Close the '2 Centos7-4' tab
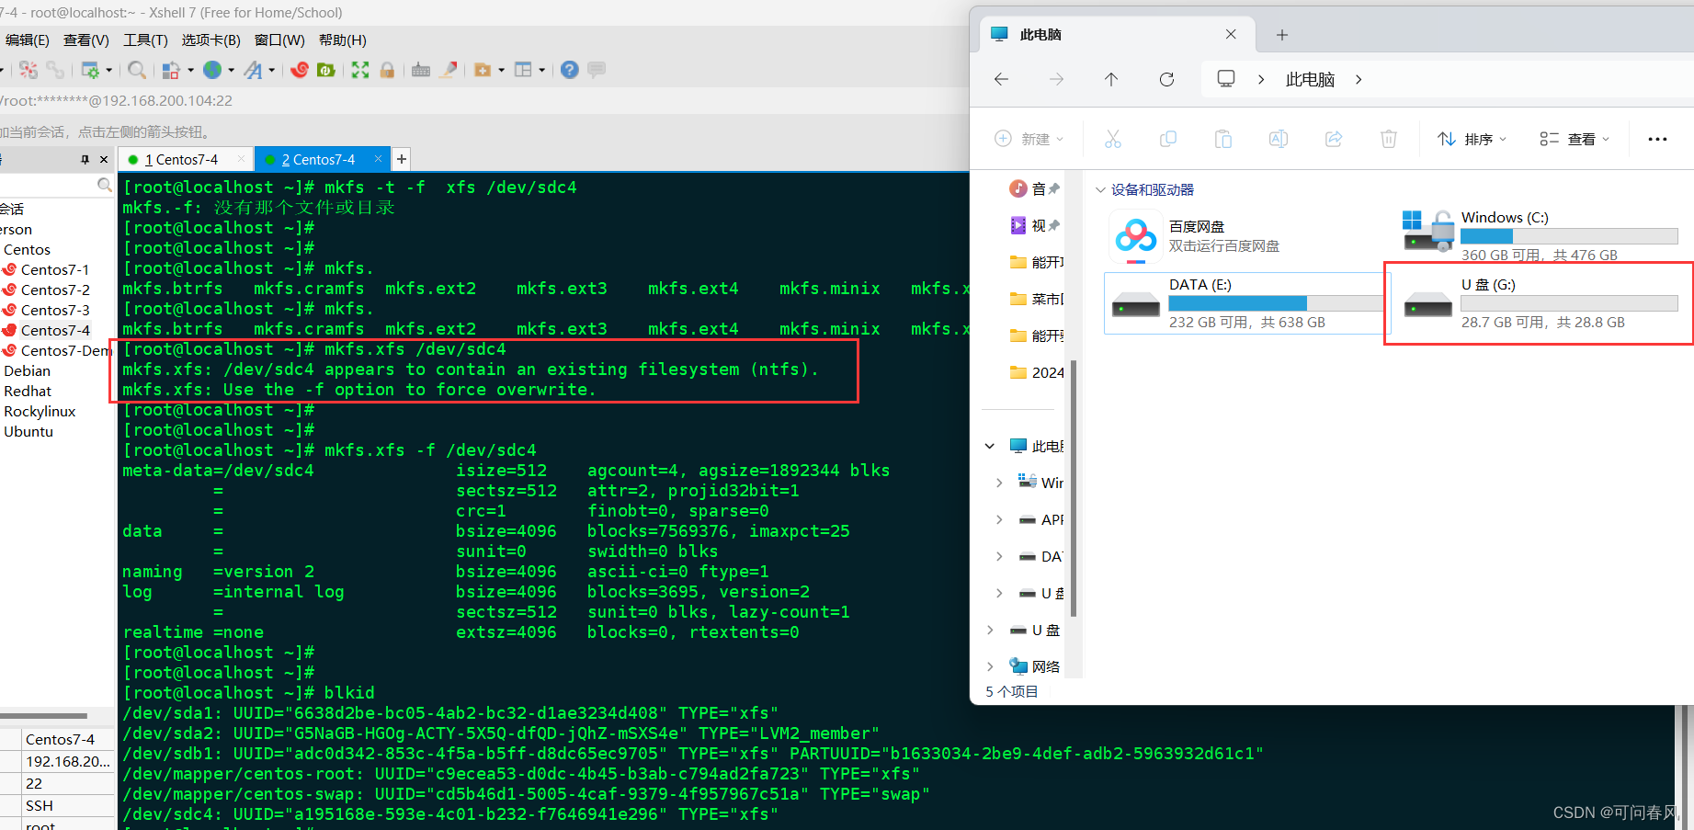Viewport: 1694px width, 830px height. pyautogui.click(x=378, y=159)
